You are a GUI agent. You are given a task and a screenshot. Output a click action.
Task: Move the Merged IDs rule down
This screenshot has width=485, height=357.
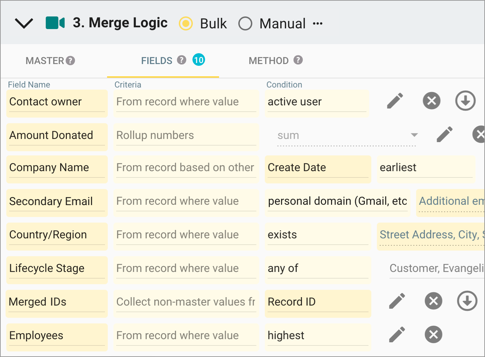(467, 301)
